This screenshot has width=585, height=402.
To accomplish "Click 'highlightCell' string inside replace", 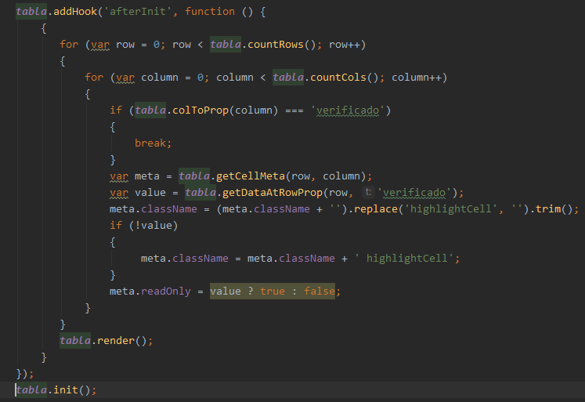I will click(450, 208).
